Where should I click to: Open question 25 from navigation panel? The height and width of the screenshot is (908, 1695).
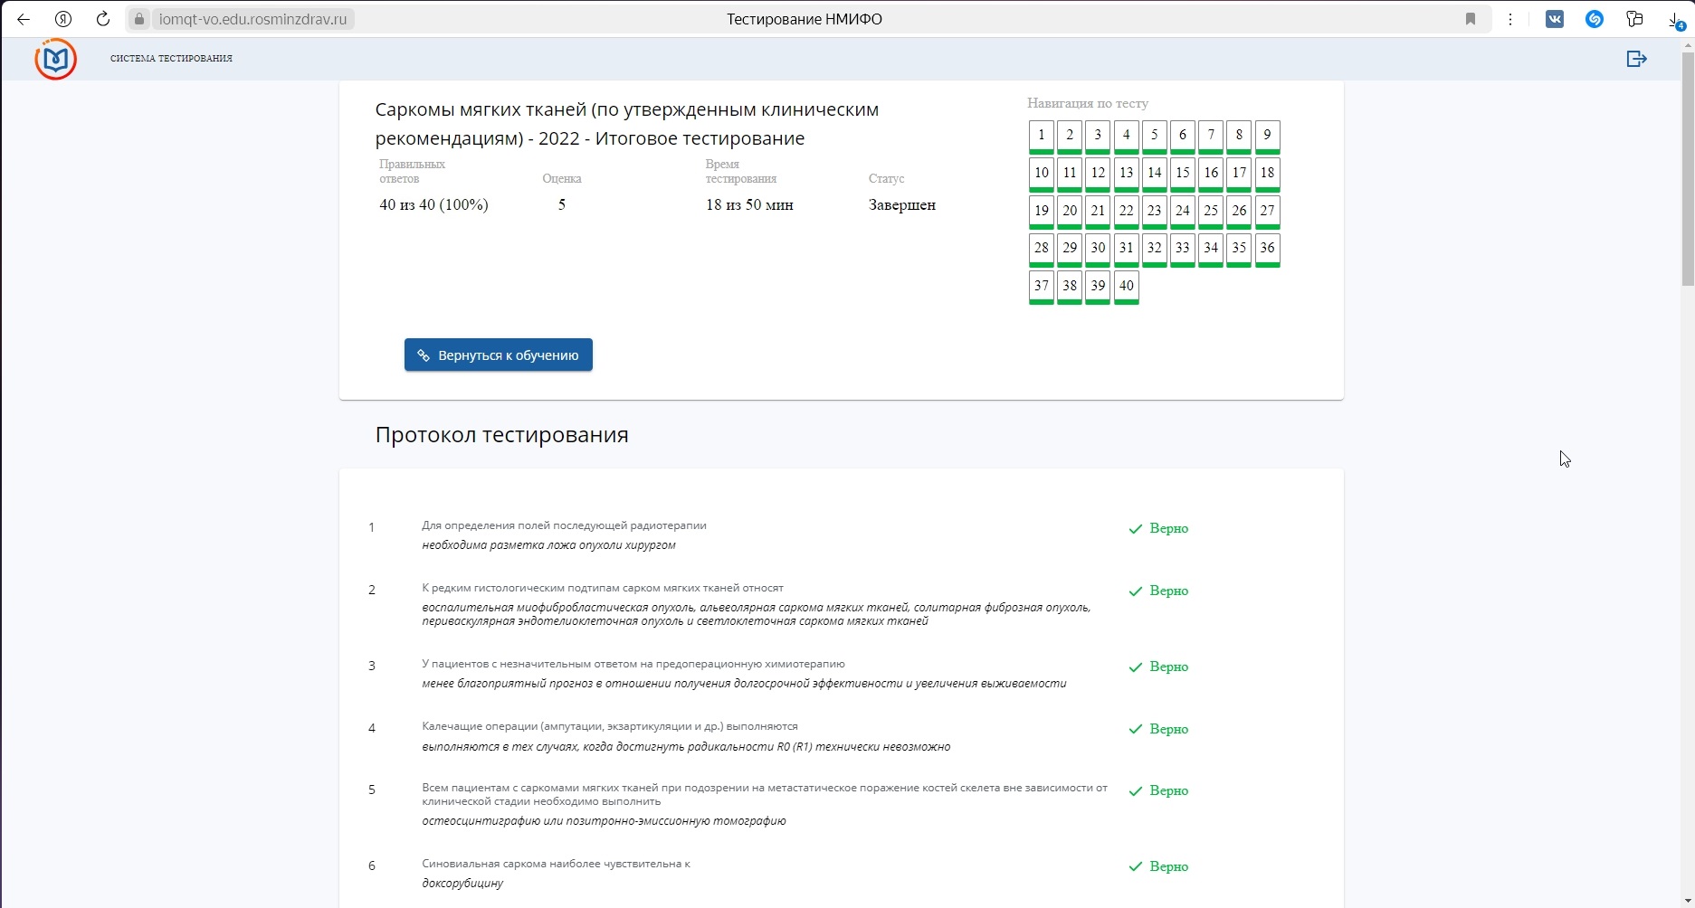[1211, 211]
